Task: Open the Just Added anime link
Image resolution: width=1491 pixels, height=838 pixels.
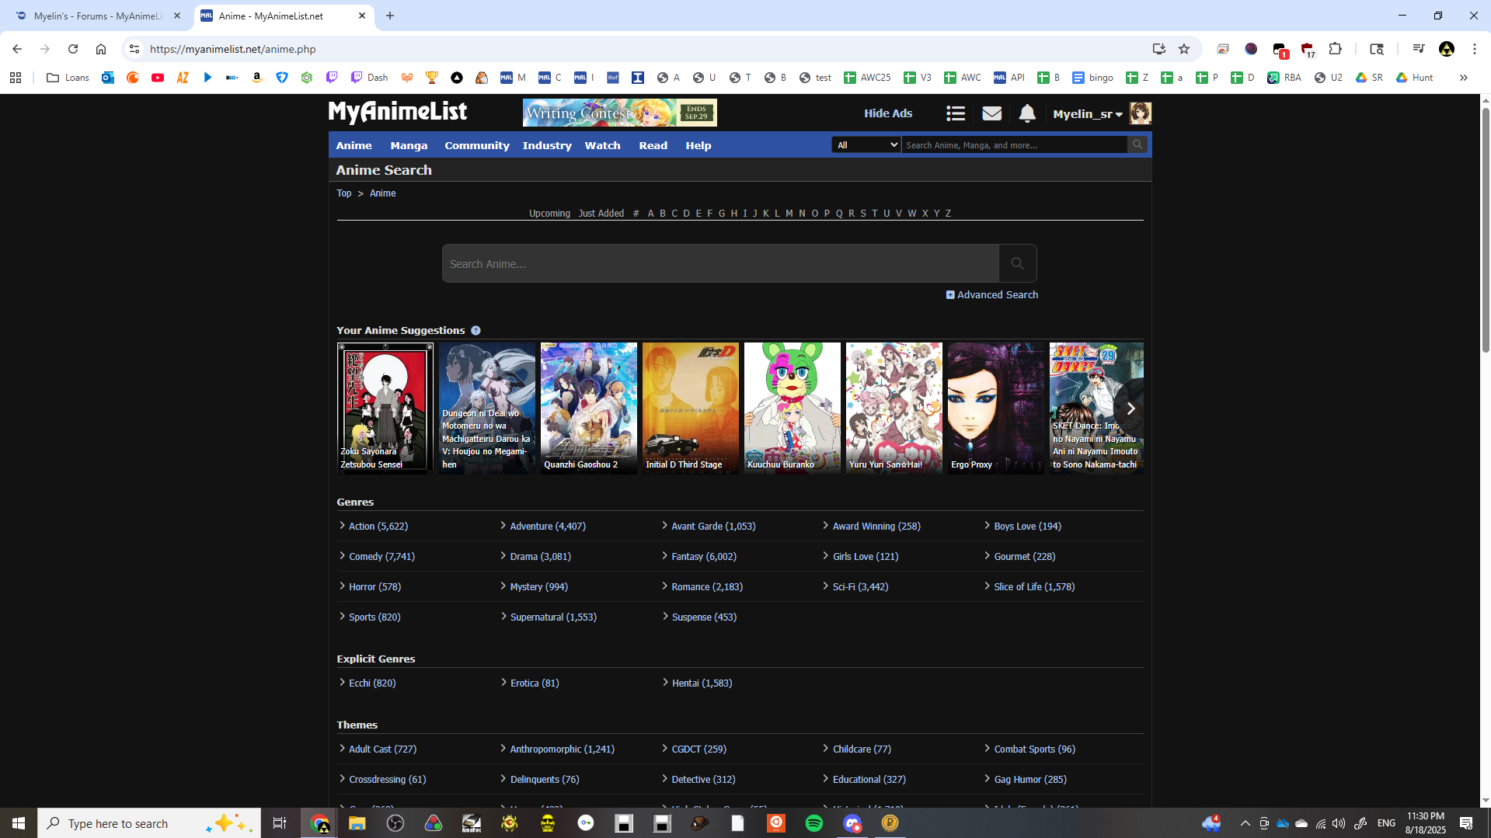Action: 601,214
